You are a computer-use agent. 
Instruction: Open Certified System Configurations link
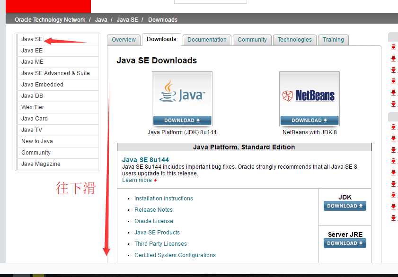point(175,255)
